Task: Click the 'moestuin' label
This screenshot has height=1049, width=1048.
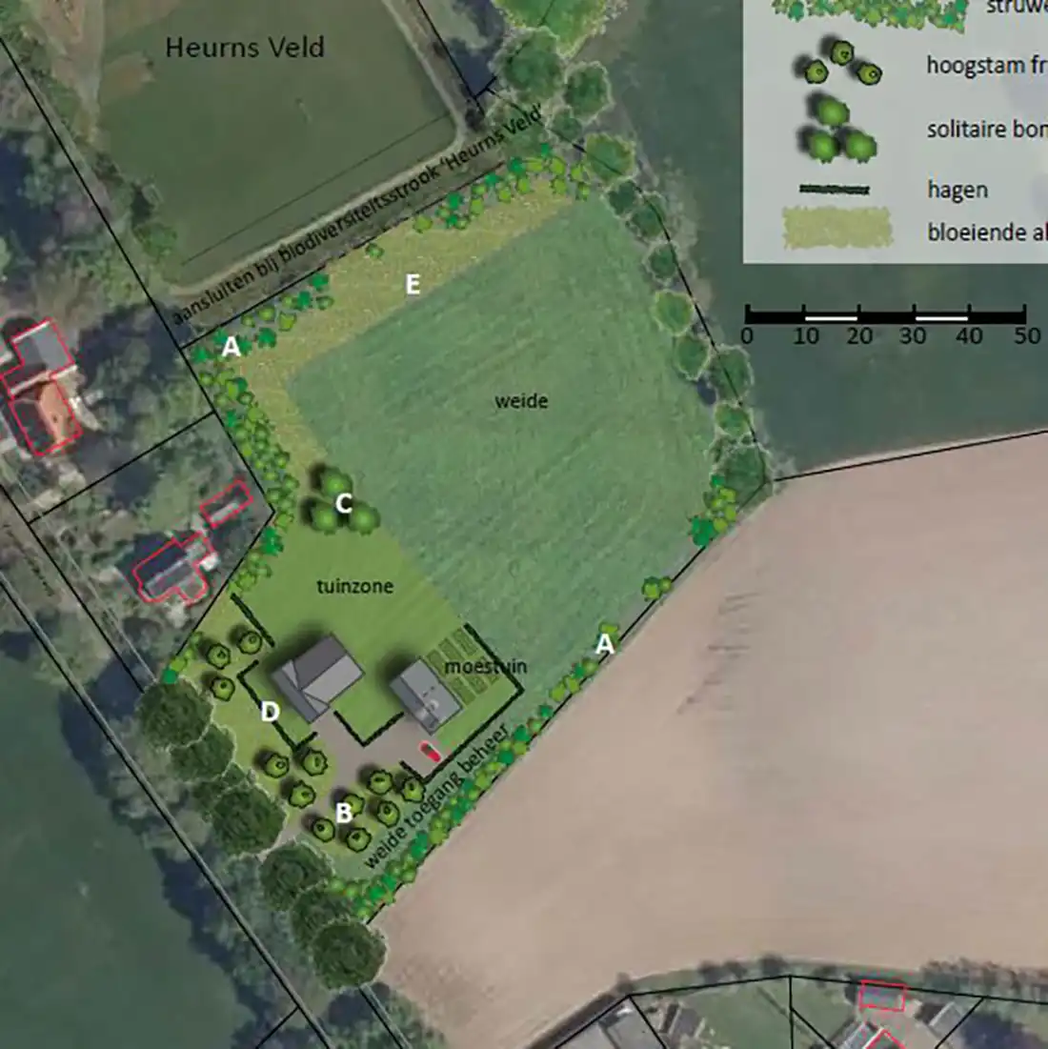Action: pos(486,667)
